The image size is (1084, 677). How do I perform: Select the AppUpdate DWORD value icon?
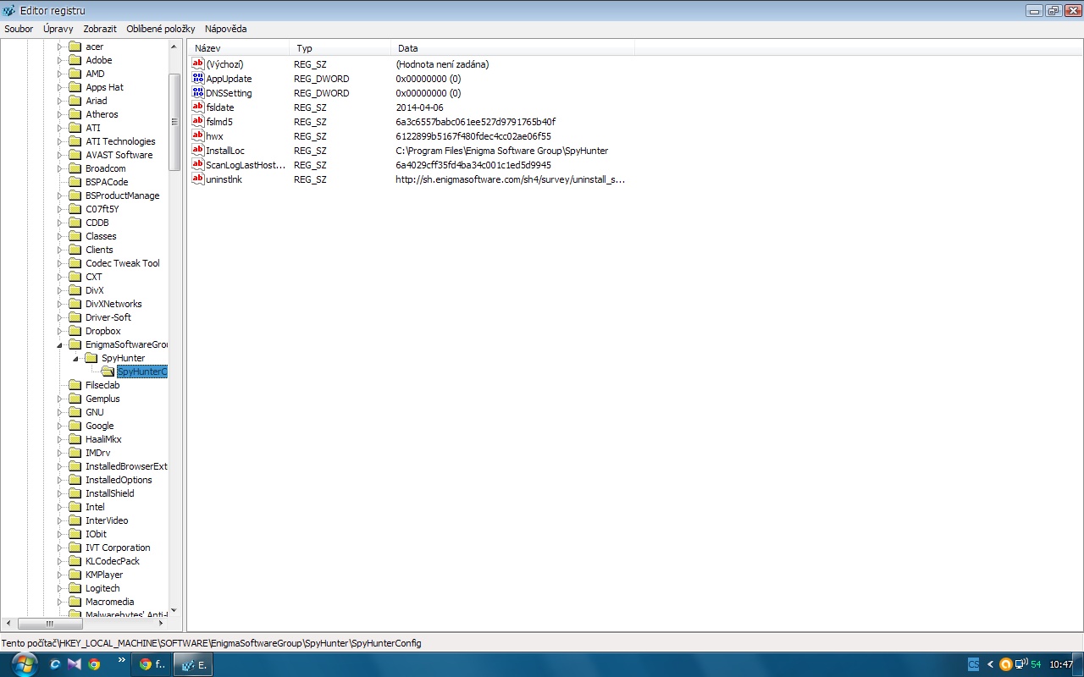pyautogui.click(x=198, y=79)
